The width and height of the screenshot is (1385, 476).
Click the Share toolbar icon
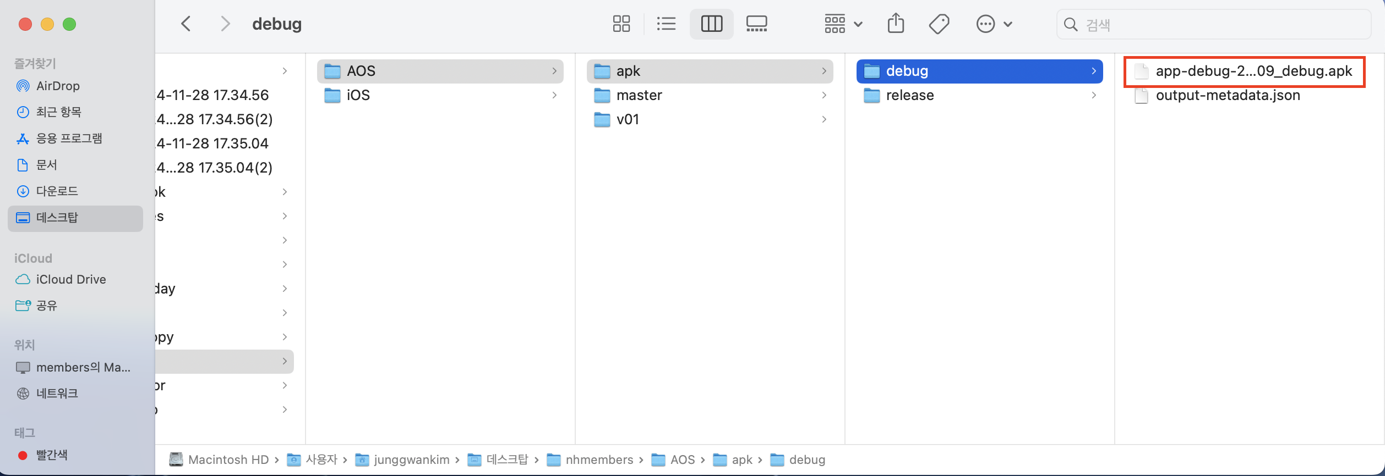[x=896, y=24]
